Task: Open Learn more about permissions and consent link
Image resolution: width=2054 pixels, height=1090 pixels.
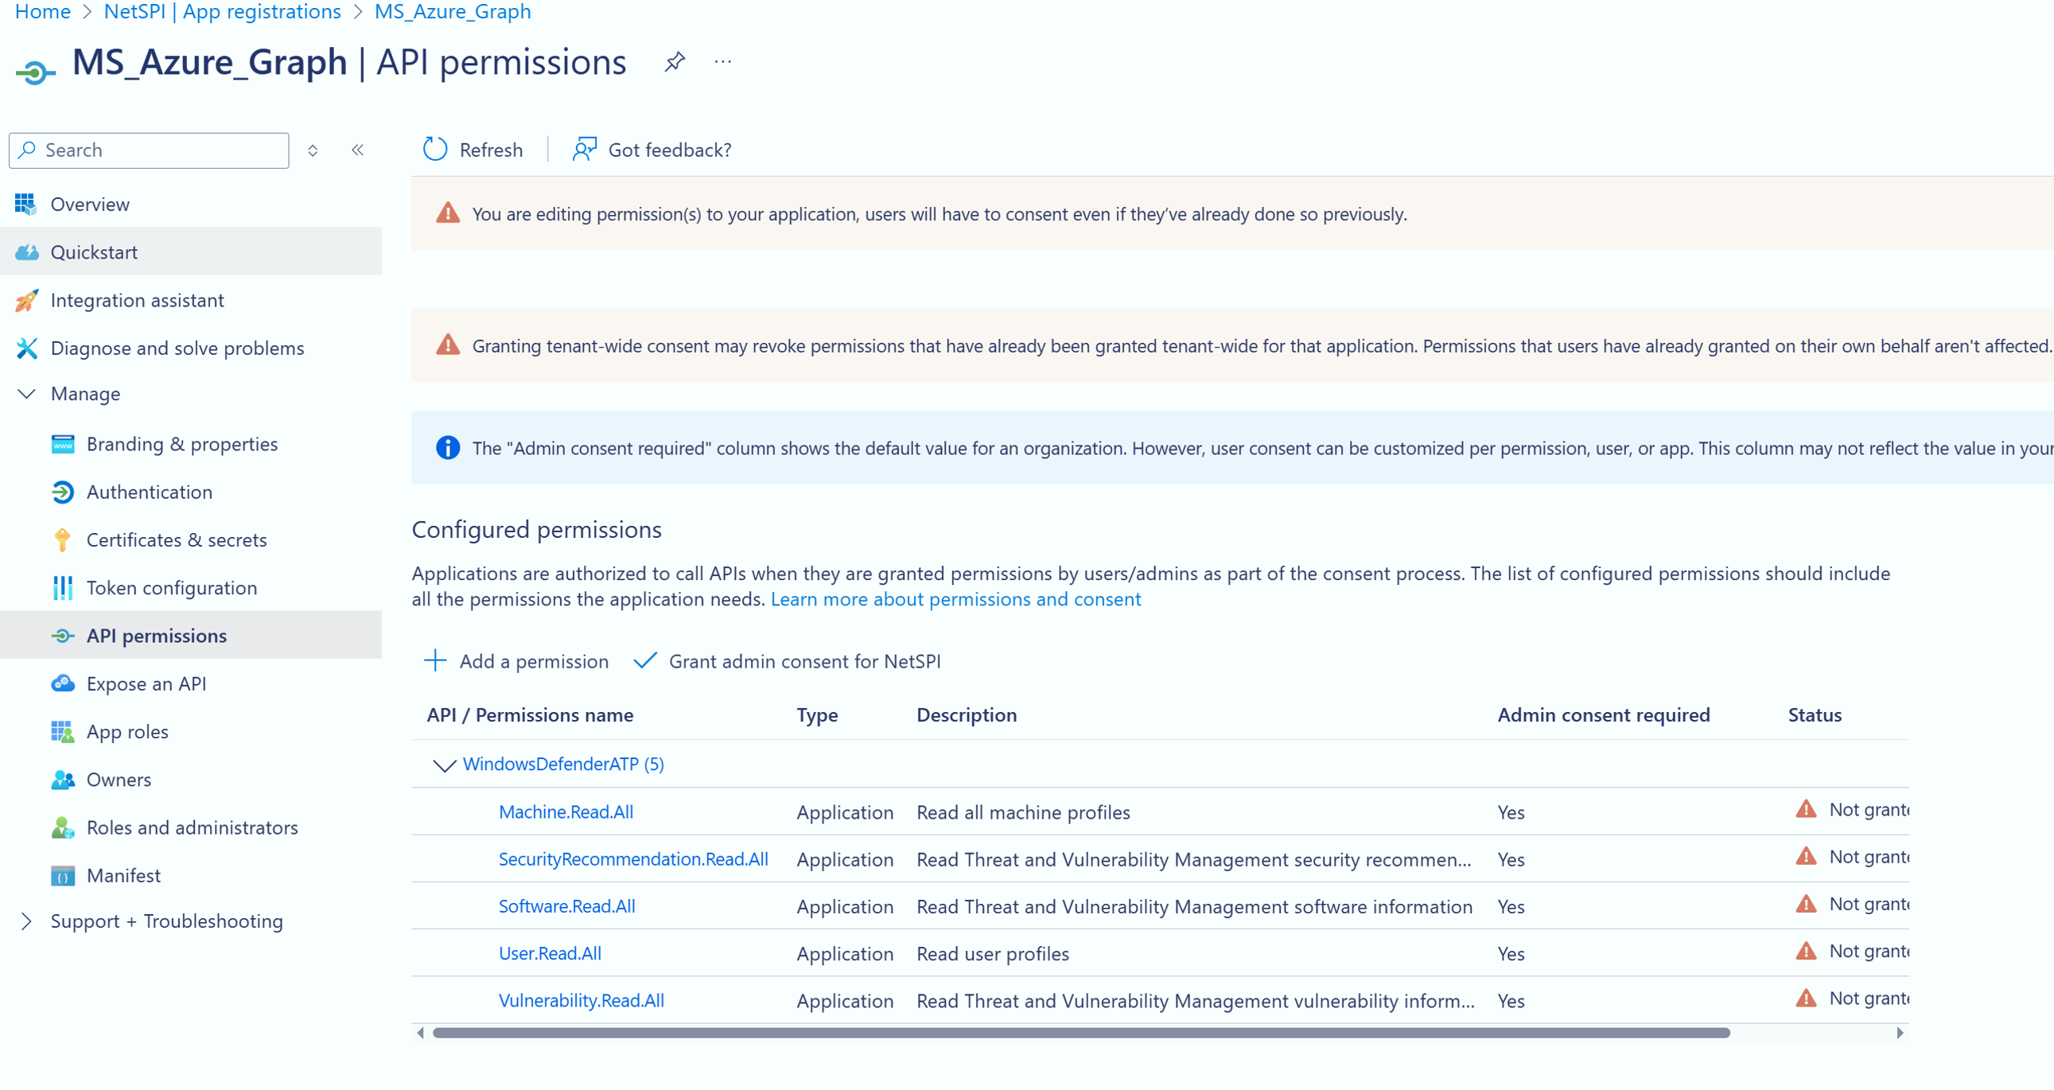Action: (955, 599)
